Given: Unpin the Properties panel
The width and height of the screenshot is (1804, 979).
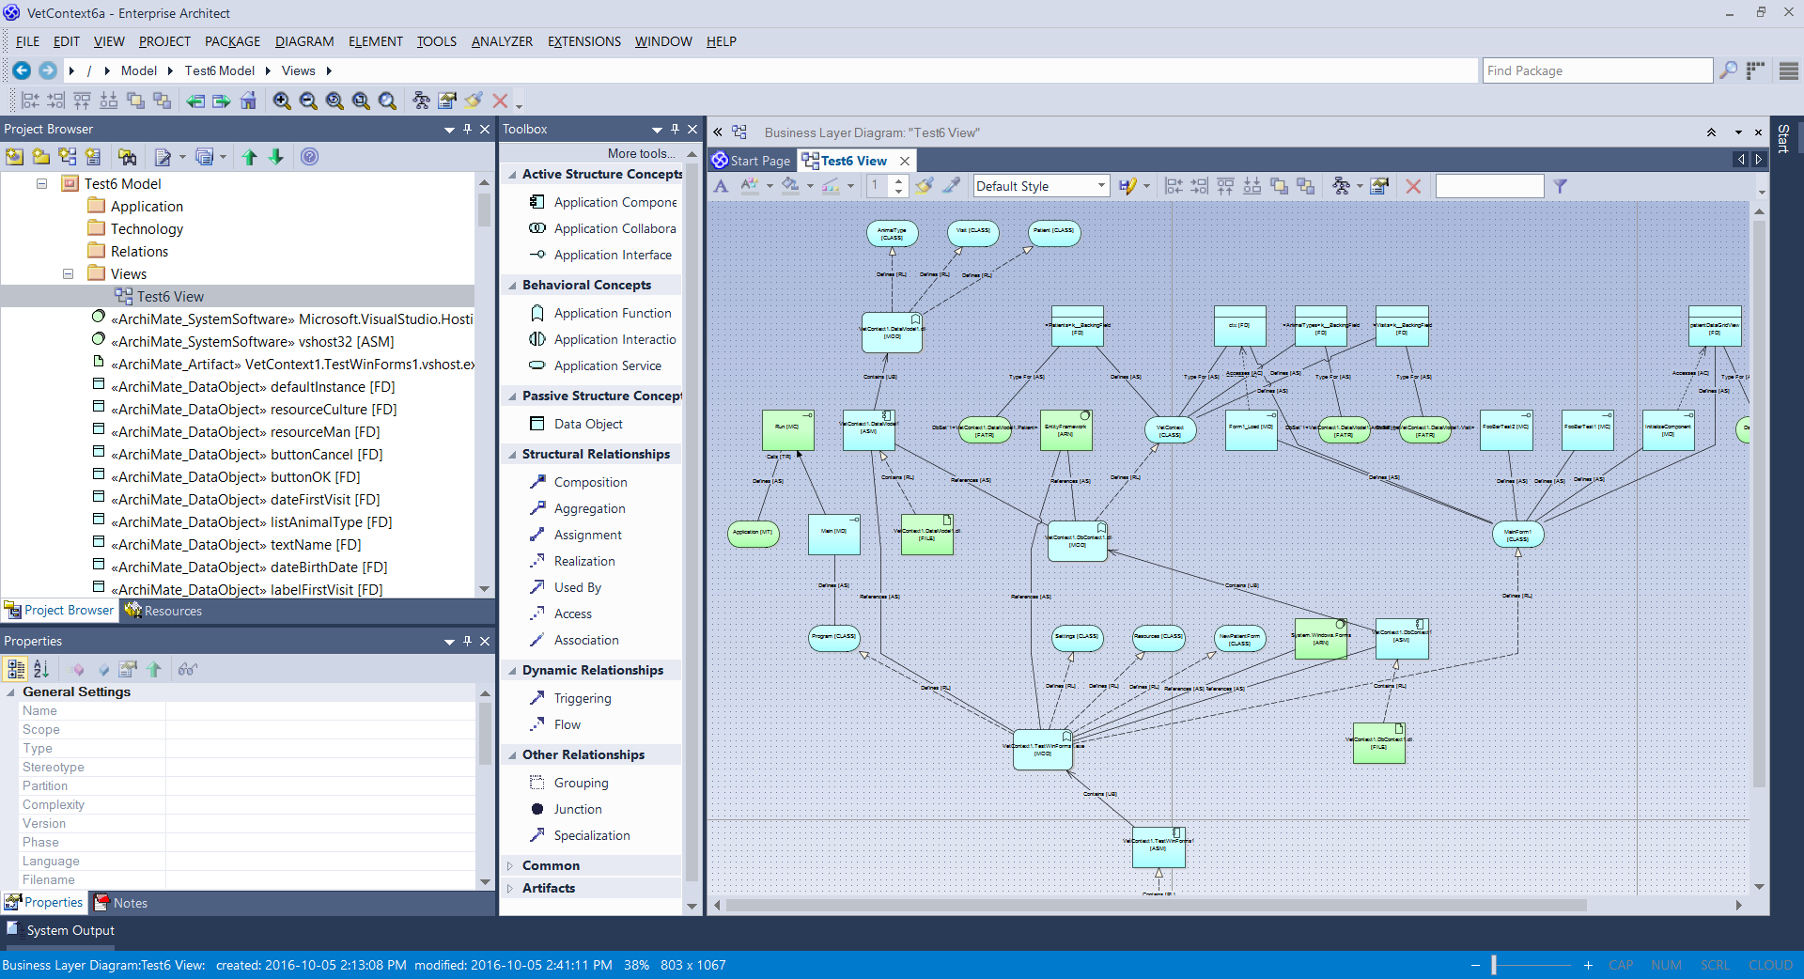Looking at the screenshot, I should [467, 642].
